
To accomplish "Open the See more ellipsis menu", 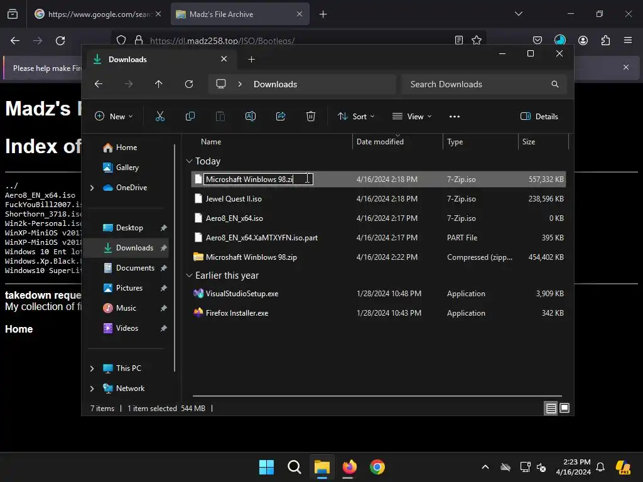I will [455, 116].
